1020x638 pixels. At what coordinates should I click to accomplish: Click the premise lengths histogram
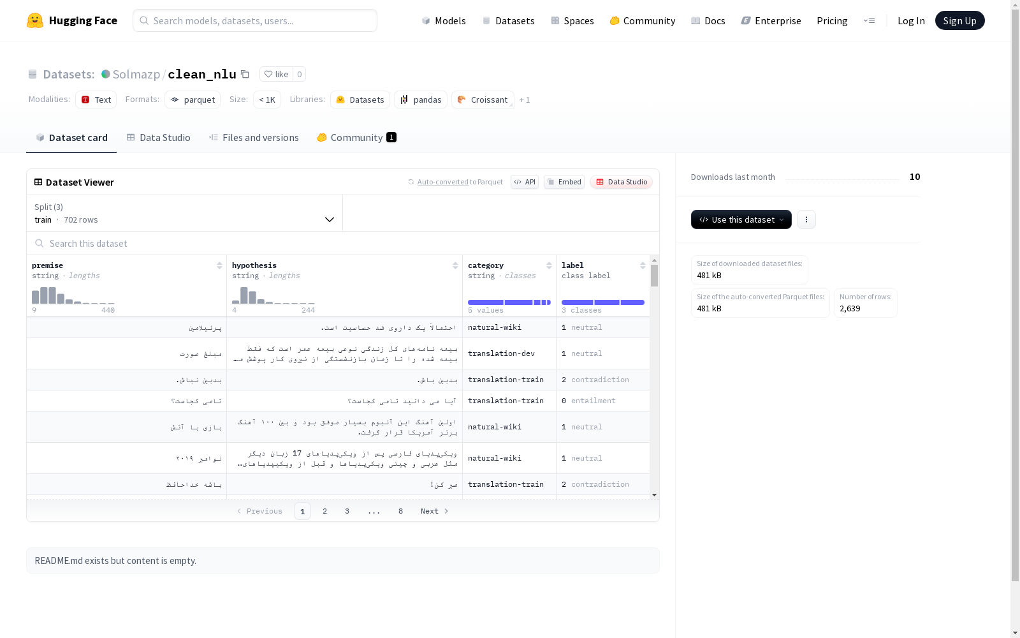[73, 295]
